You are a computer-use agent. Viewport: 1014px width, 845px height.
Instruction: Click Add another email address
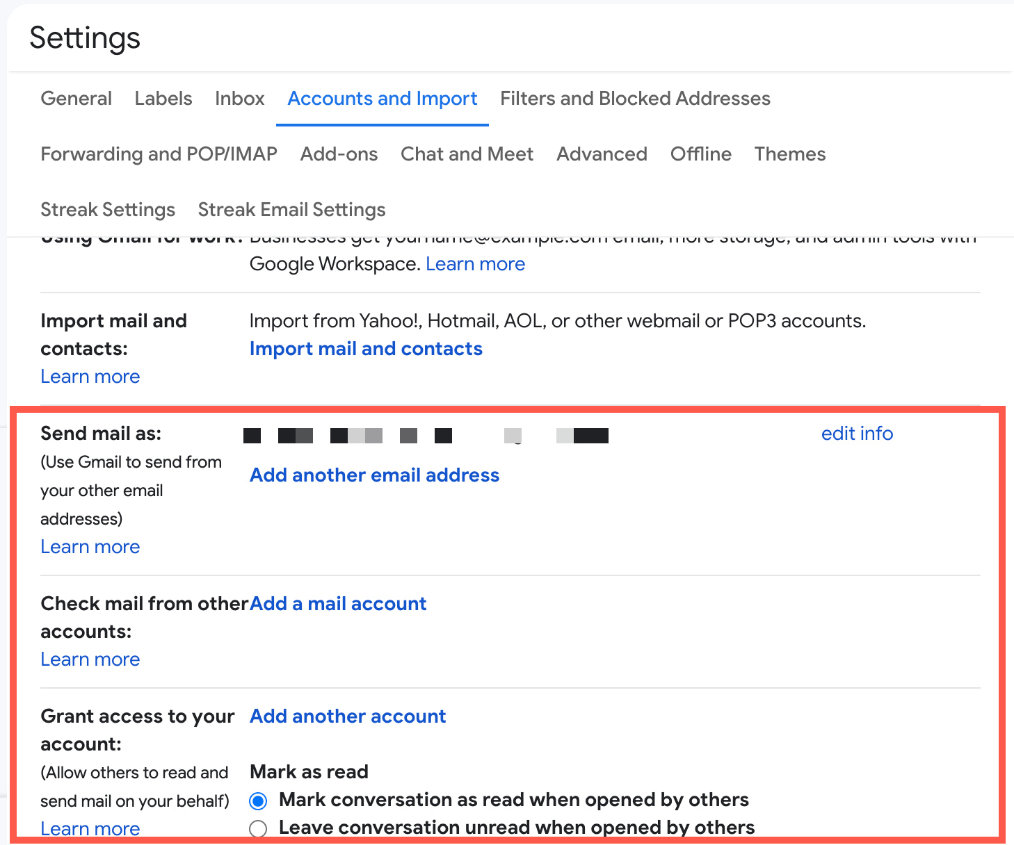[374, 475]
